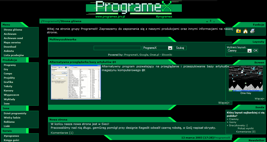Open Gry under Produkcje
Screen dimensions: 267x142
pos(6,69)
